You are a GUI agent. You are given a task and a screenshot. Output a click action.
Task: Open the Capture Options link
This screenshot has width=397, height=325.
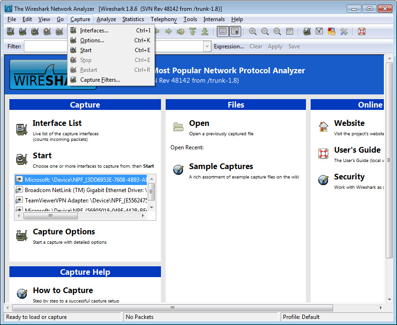(x=64, y=232)
